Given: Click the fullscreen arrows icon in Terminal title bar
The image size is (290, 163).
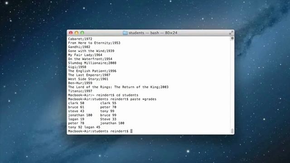Looking at the screenshot, I should tap(231, 33).
